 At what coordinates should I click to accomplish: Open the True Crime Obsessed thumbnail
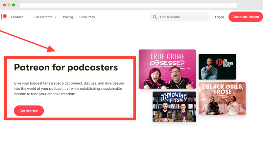tap(167, 69)
